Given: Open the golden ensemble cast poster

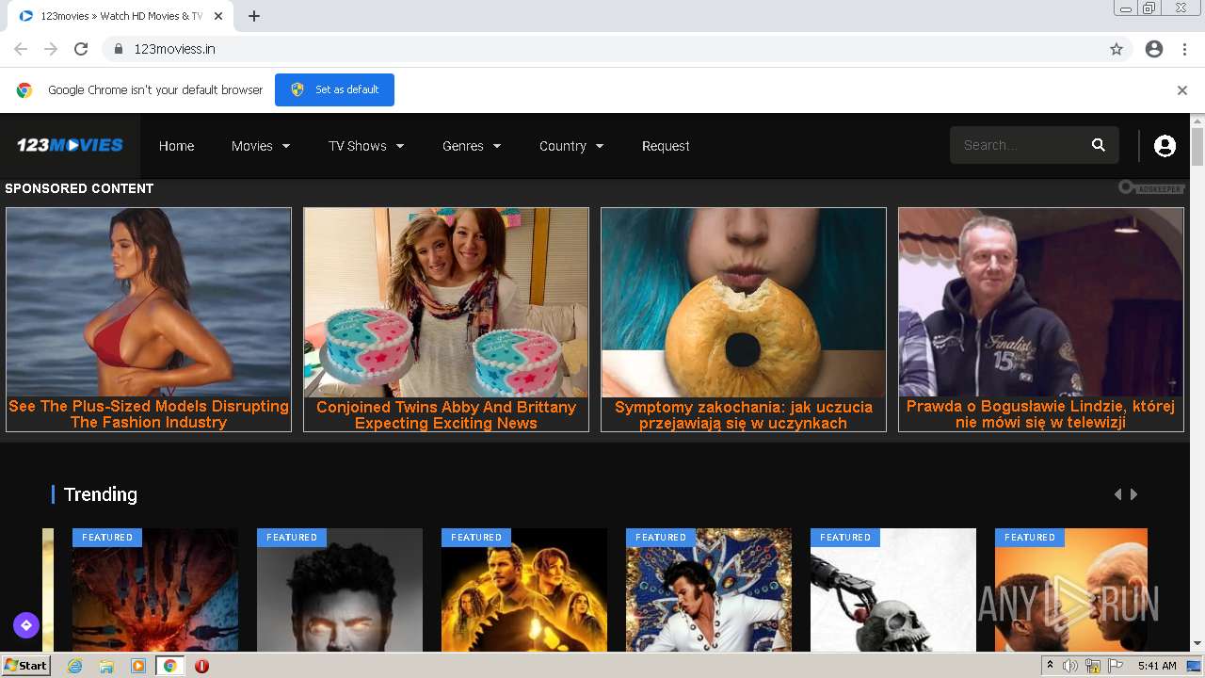Looking at the screenshot, I should [524, 589].
